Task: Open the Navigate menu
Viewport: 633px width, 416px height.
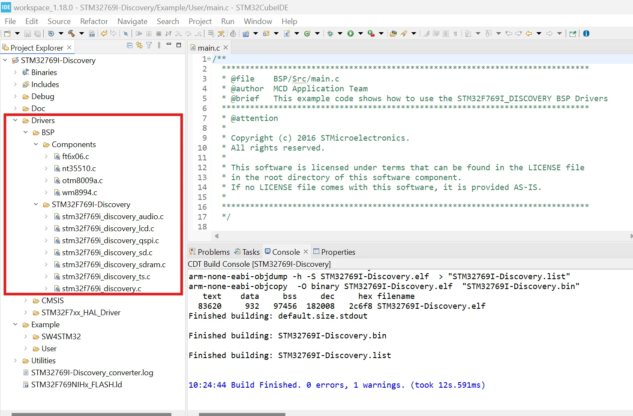Action: 132,21
